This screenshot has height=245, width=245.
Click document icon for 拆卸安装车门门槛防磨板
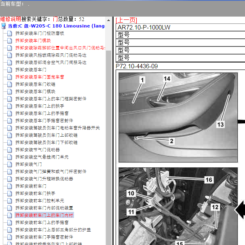pyautogui.click(x=10, y=33)
